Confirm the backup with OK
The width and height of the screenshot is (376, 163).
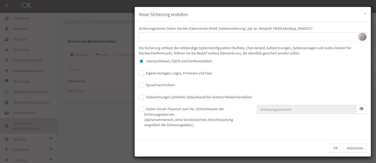click(335, 148)
